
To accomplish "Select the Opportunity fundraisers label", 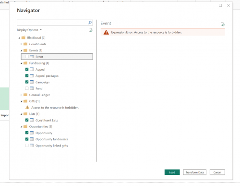I will (51, 139).
